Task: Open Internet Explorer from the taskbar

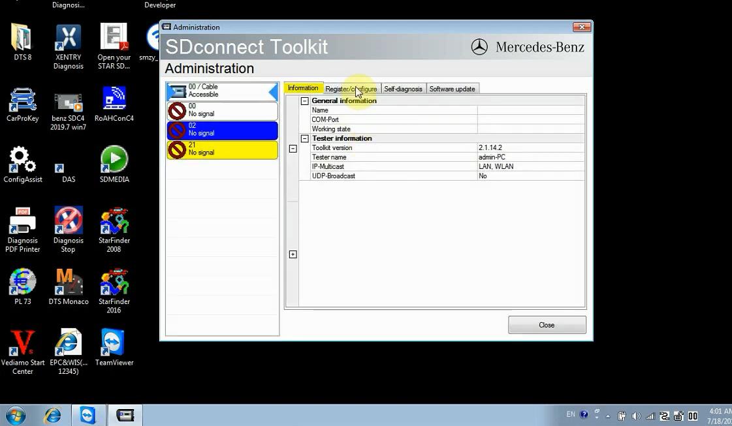Action: point(52,416)
